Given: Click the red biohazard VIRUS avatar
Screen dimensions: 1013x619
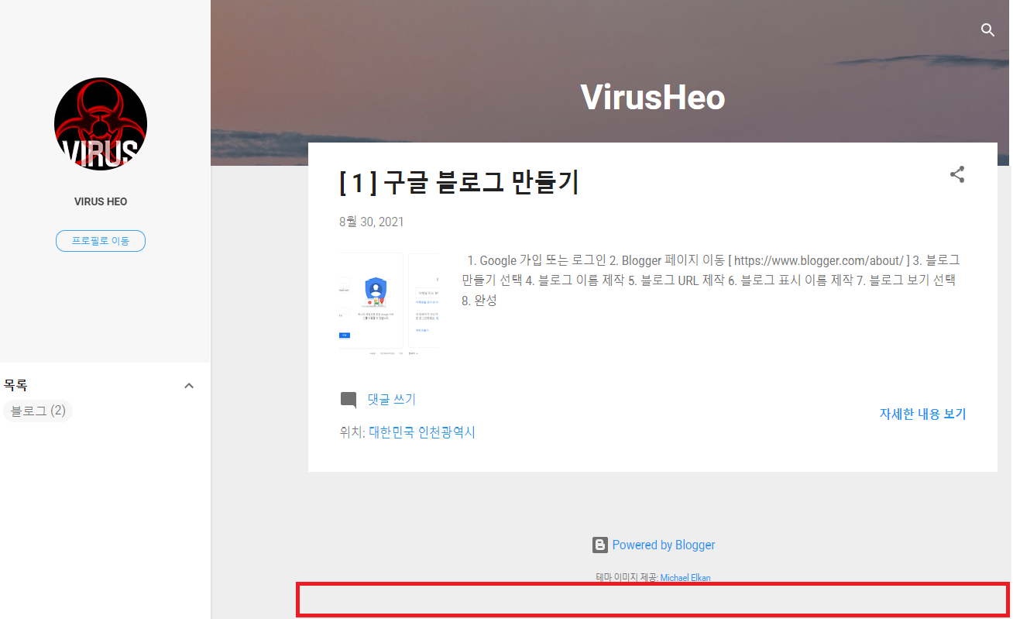Looking at the screenshot, I should click(x=101, y=124).
